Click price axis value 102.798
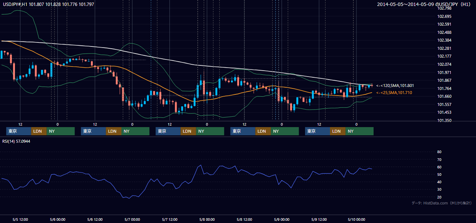Screen dimensions: 476x223 pos(445,8)
